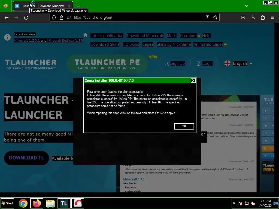The image size is (279, 209).
Task: Open the Download Minecraft menu link
Action: [145, 36]
